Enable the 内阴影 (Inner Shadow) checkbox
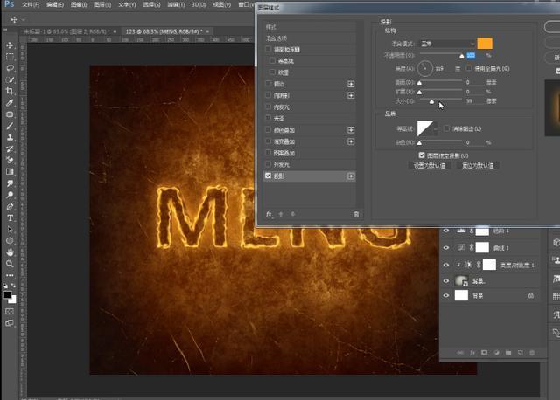Screen dimensions: 560x400 [x=269, y=95]
